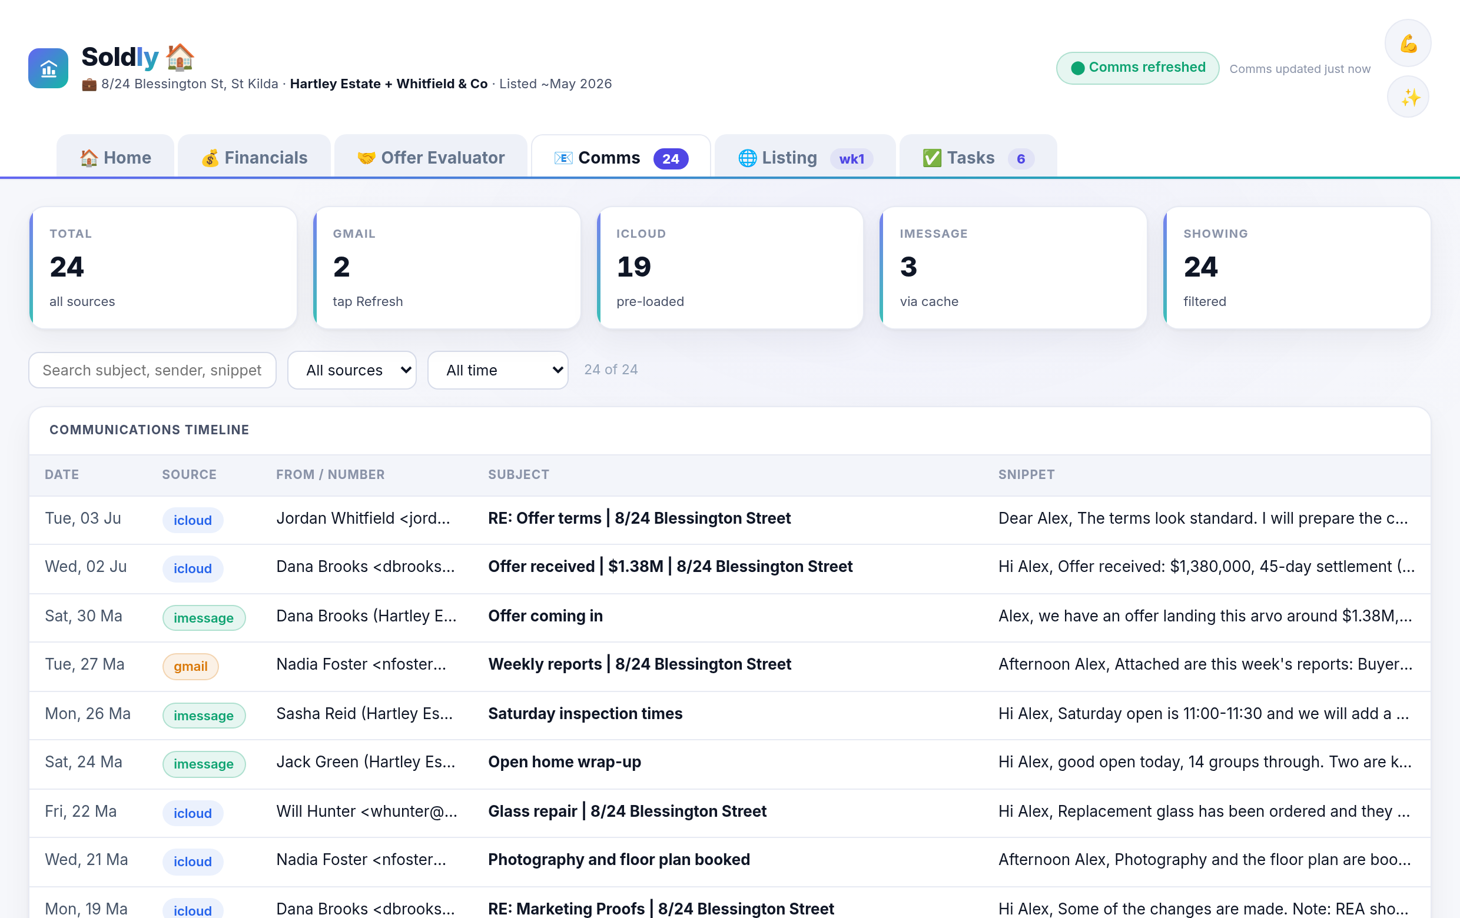Click sender Will Hunter
The width and height of the screenshot is (1460, 918).
[366, 811]
